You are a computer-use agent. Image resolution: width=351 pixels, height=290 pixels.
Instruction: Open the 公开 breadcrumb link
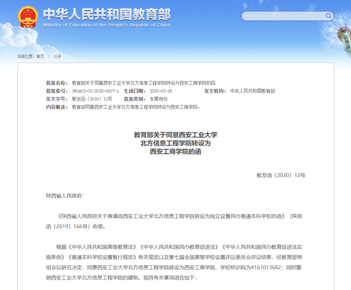(57, 57)
